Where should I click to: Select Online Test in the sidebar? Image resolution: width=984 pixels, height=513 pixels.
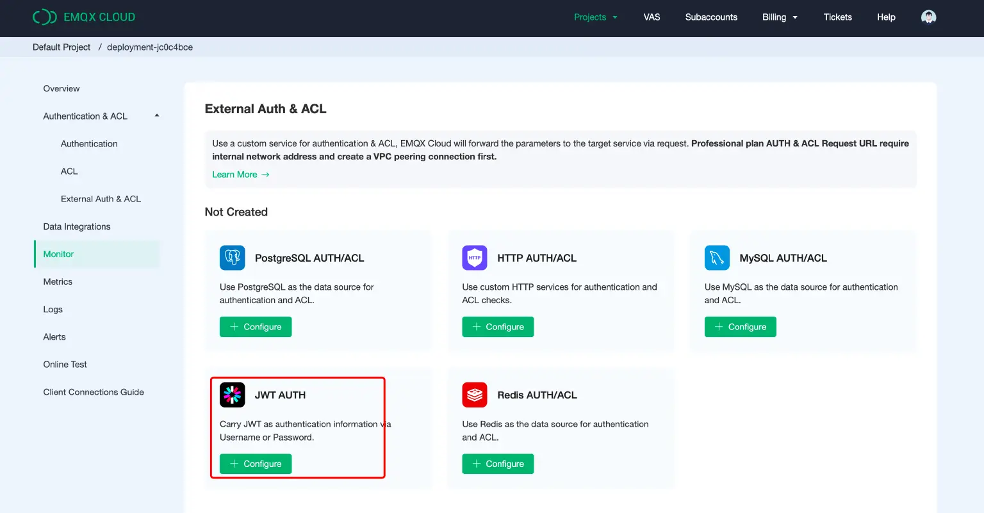65,364
